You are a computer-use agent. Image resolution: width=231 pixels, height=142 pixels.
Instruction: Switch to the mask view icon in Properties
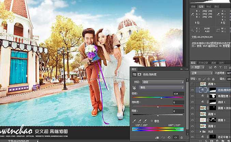139,74
